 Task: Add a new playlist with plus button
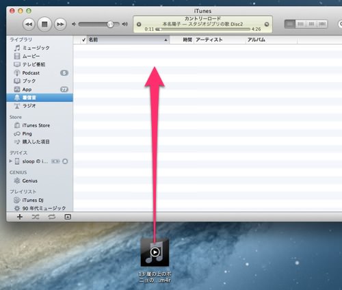click(x=20, y=217)
